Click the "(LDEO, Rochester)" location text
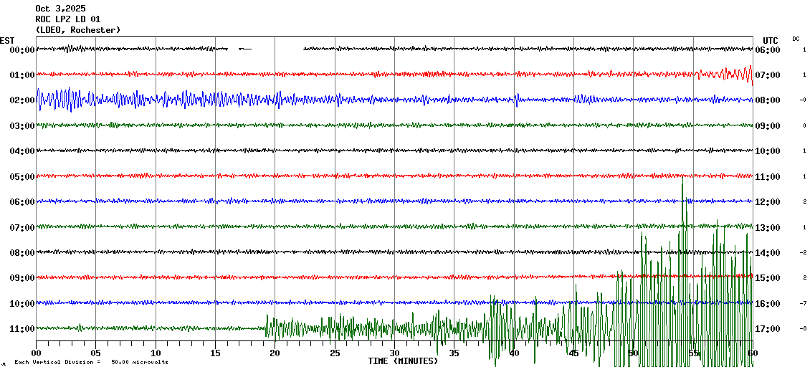The height and width of the screenshot is (372, 810). [77, 30]
